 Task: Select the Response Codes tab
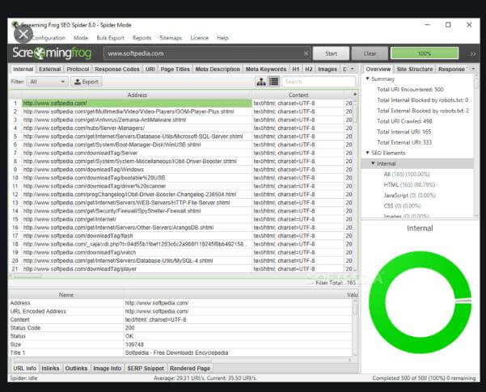coord(117,69)
